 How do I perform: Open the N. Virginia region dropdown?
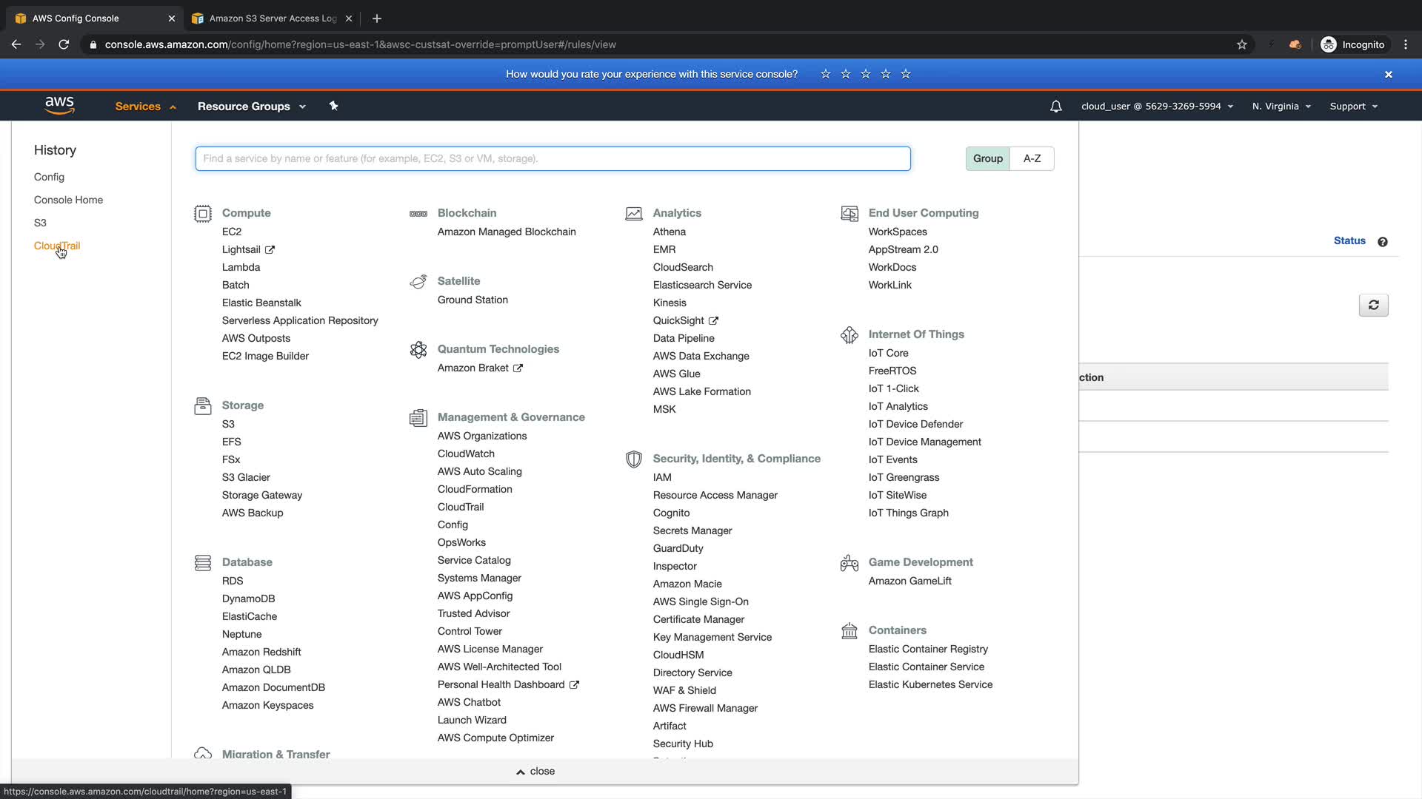(x=1281, y=107)
